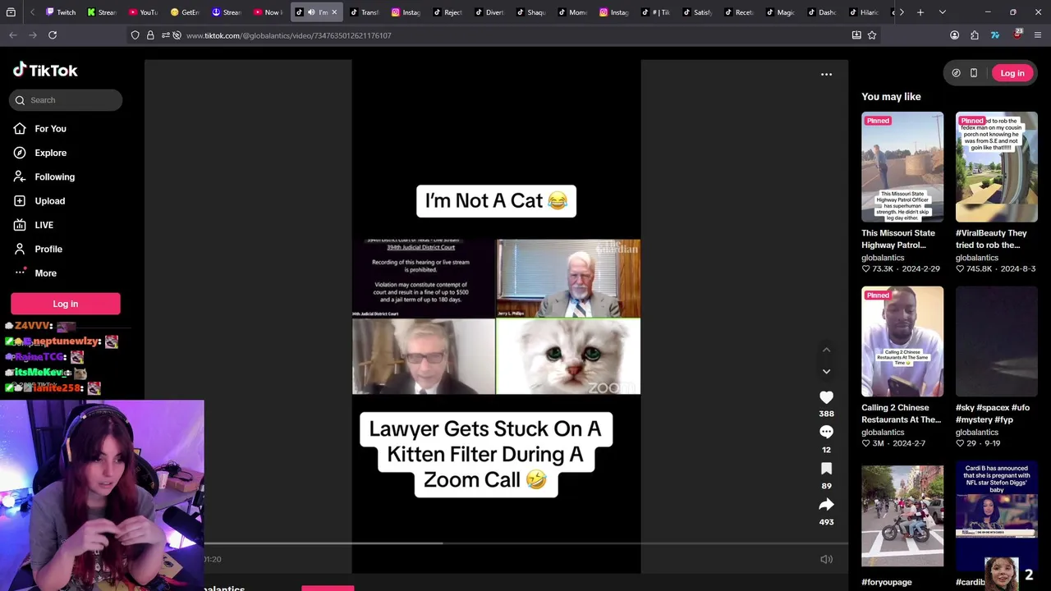The height and width of the screenshot is (591, 1051).
Task: Open the Get TikTok app phone icon
Action: pyautogui.click(x=974, y=73)
